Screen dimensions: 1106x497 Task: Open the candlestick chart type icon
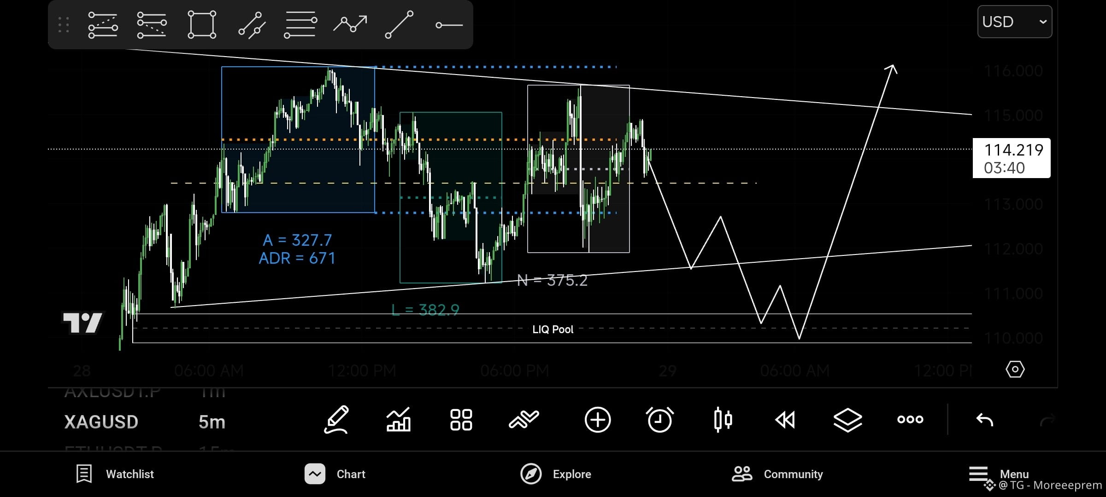(x=723, y=420)
